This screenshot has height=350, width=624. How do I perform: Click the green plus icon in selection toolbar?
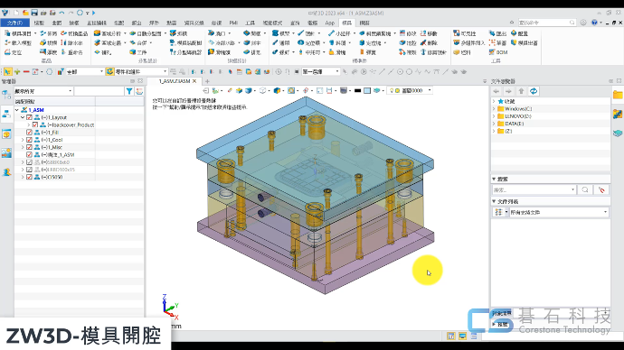tap(17, 72)
